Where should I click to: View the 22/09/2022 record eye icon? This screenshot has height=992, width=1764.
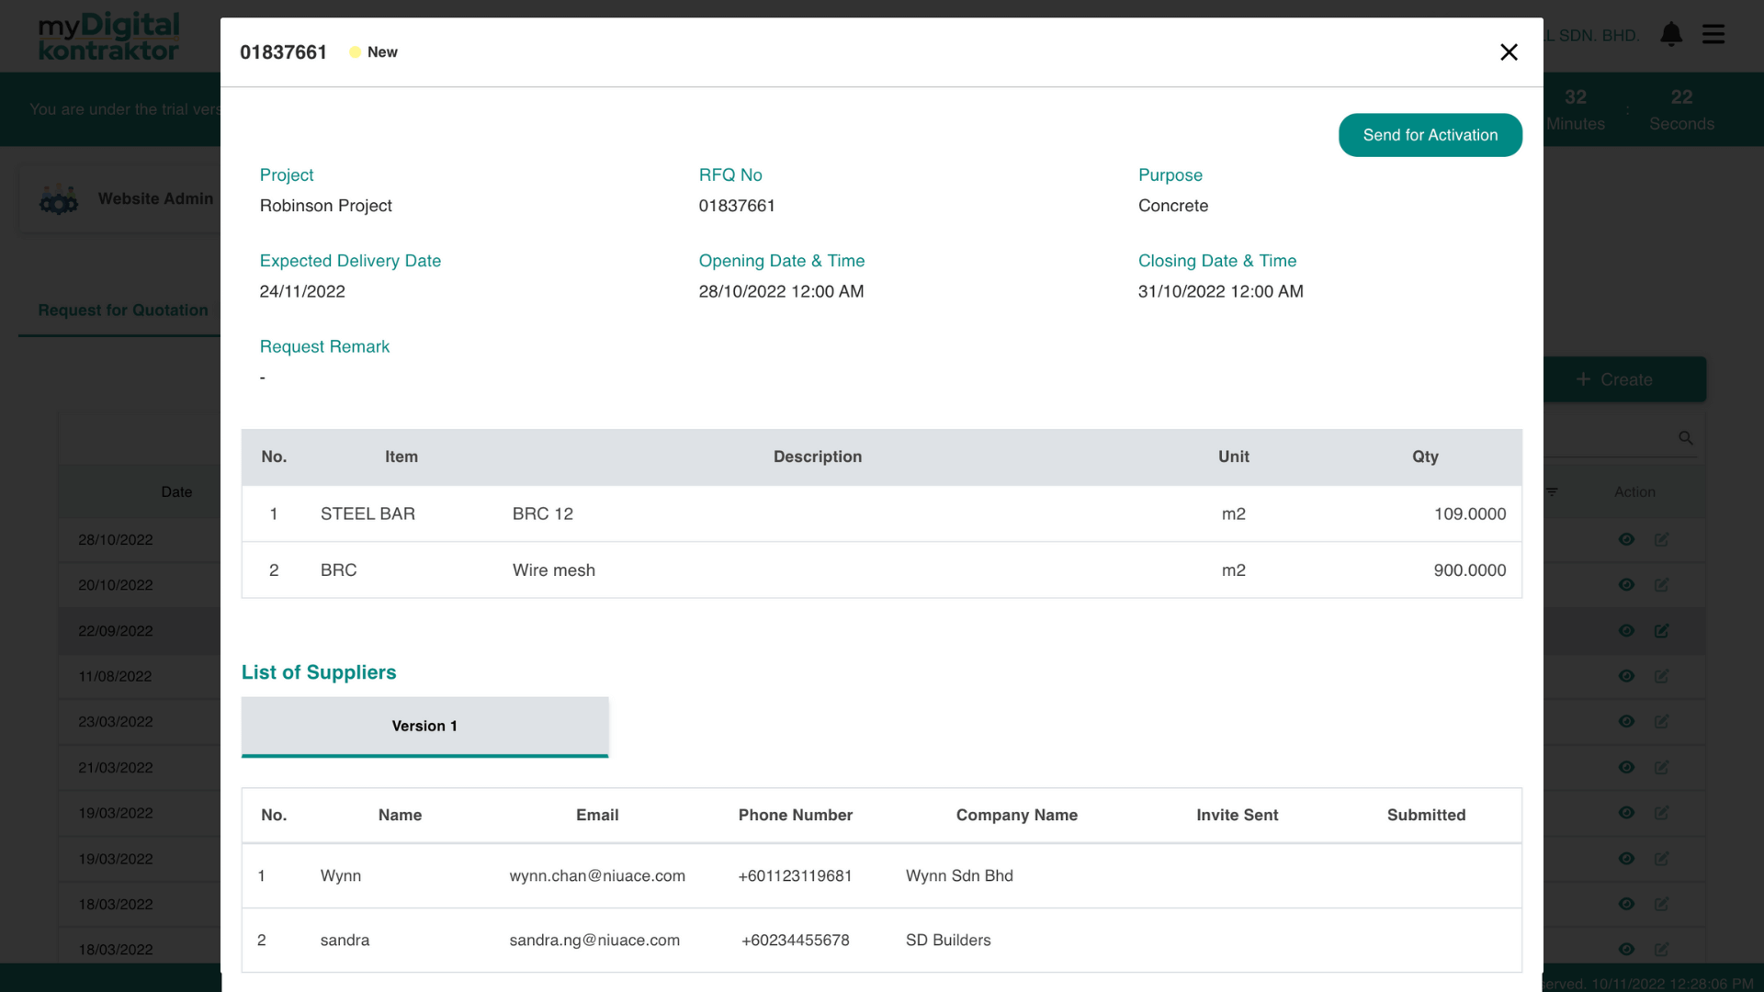[1626, 631]
